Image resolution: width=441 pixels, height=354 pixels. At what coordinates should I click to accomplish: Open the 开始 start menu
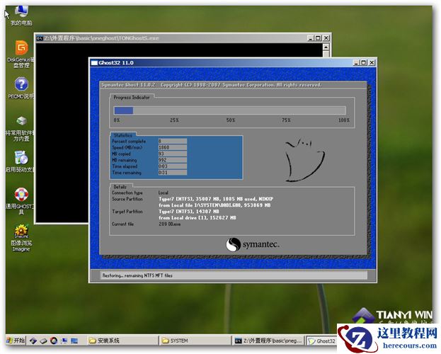(x=16, y=341)
